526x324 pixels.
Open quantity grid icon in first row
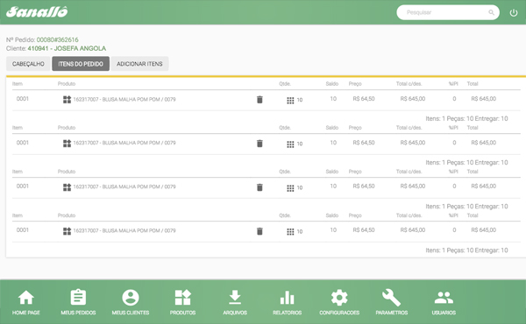(x=290, y=100)
